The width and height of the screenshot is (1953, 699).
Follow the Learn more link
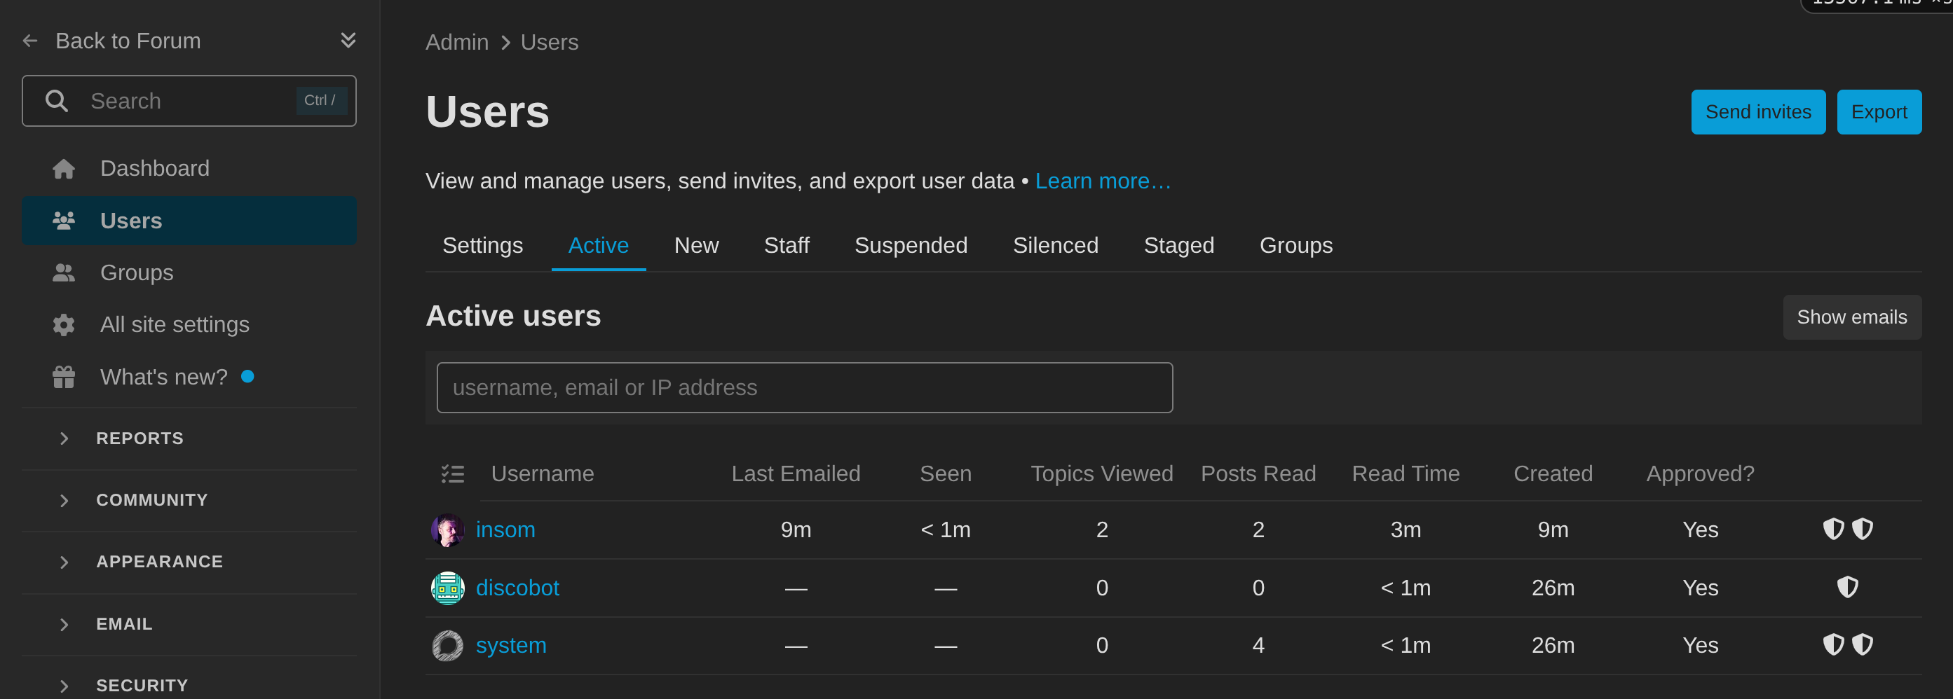point(1103,180)
